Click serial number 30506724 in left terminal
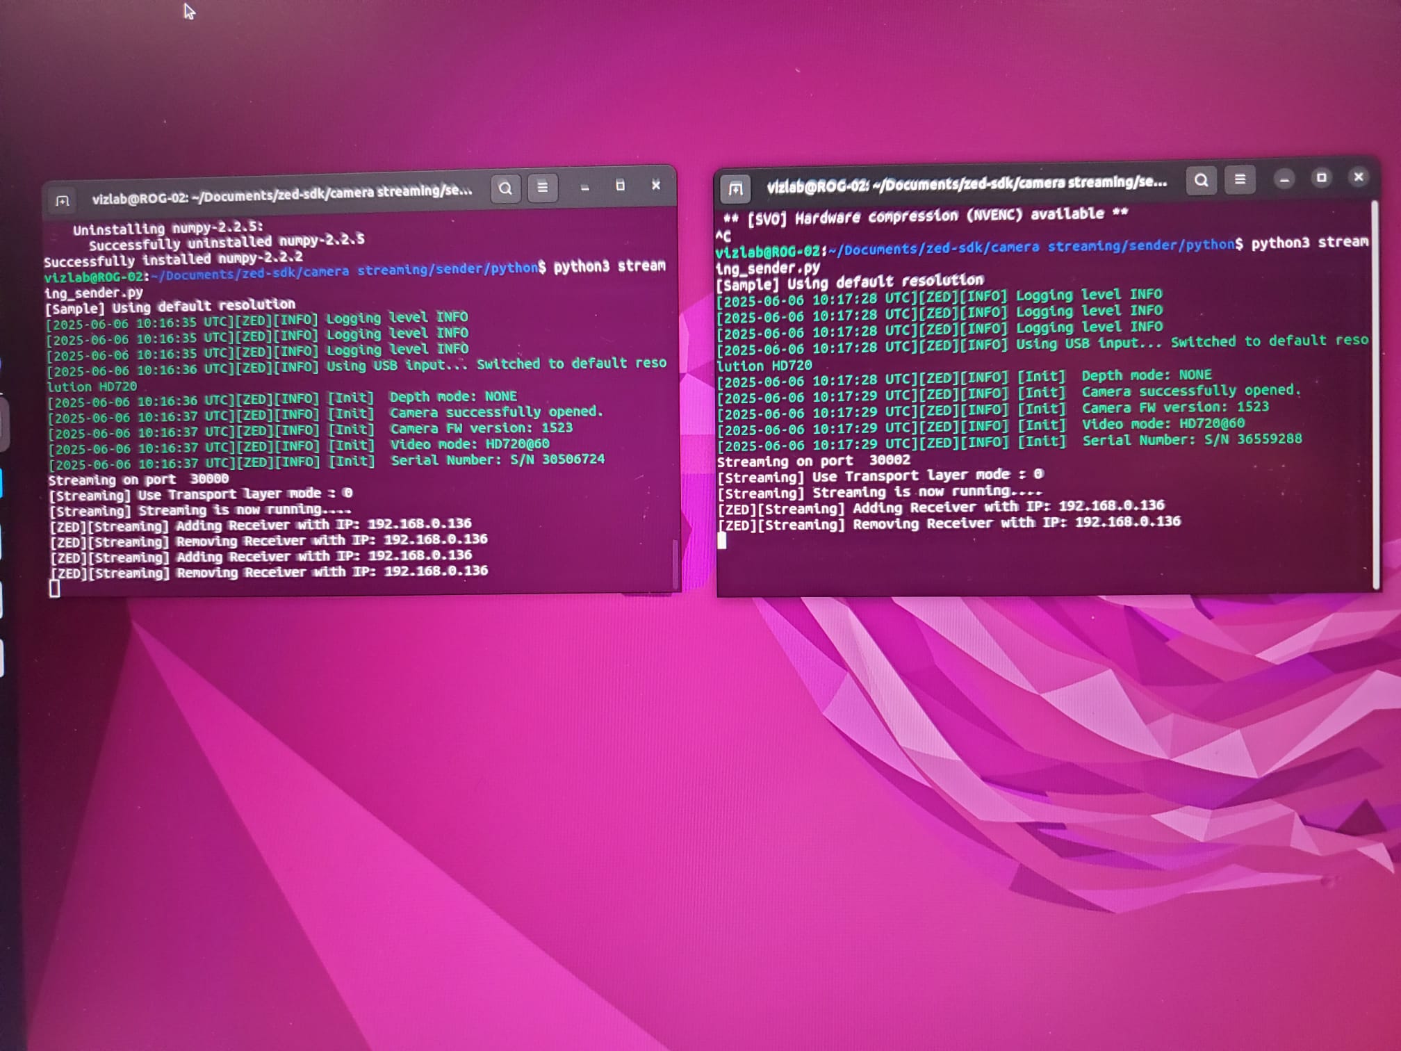This screenshot has width=1401, height=1051. (x=573, y=459)
